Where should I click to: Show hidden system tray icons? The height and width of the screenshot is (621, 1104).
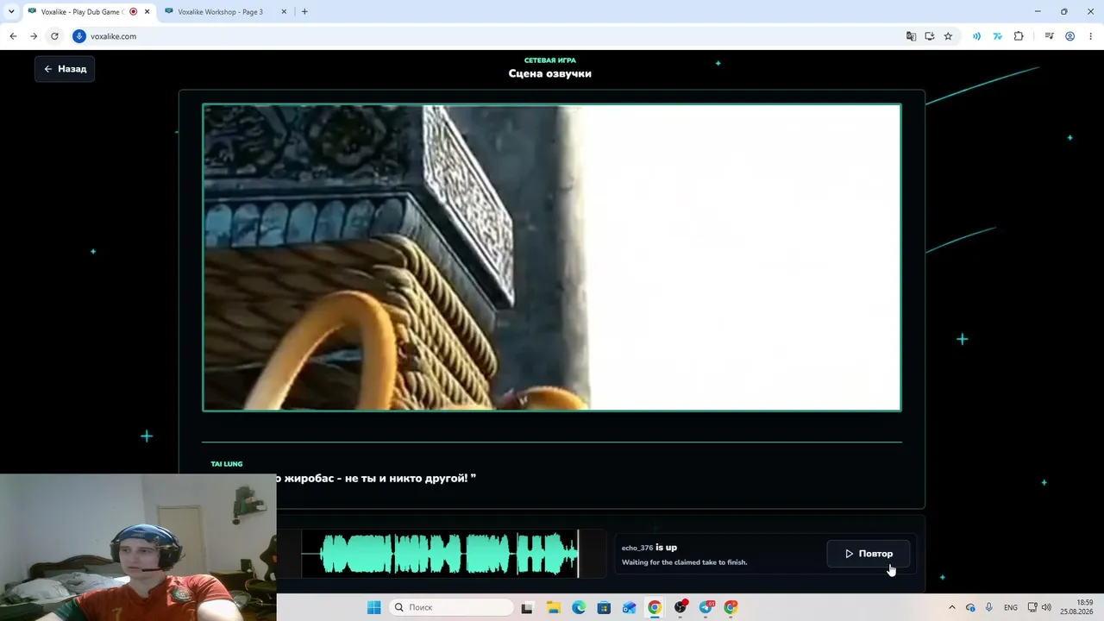point(952,607)
